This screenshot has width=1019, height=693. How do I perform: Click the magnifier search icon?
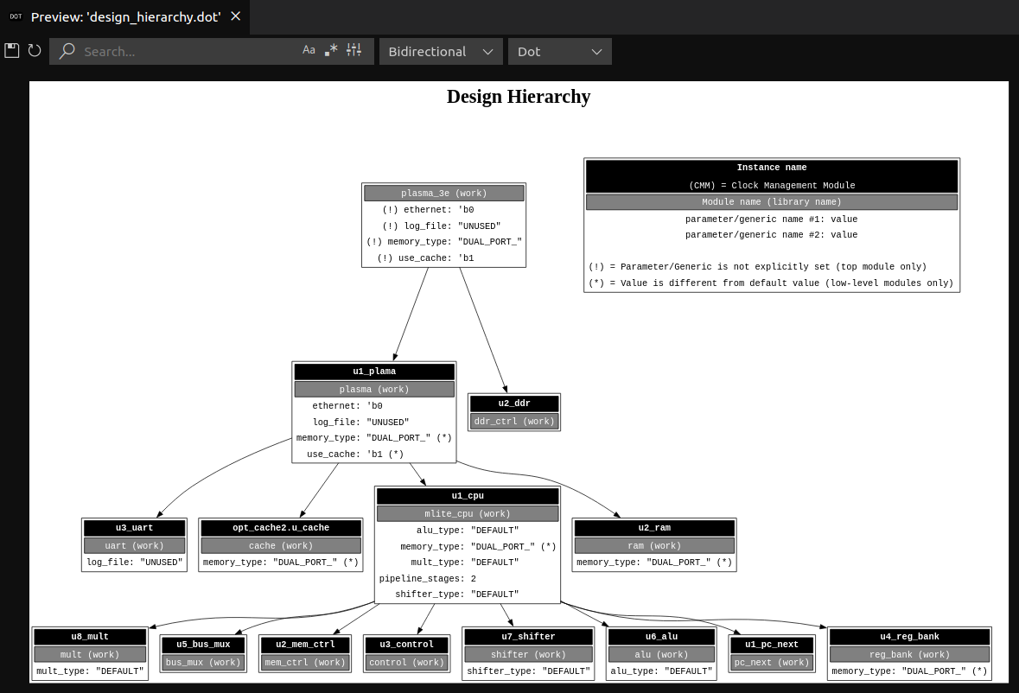(67, 51)
